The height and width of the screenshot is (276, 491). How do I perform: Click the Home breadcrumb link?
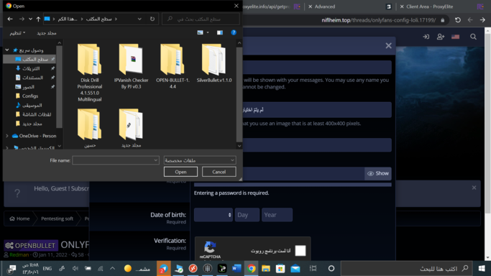19,218
